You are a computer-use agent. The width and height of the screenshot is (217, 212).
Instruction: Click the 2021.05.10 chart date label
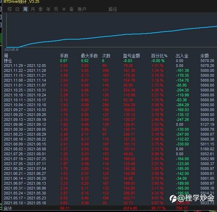click(x=11, y=50)
